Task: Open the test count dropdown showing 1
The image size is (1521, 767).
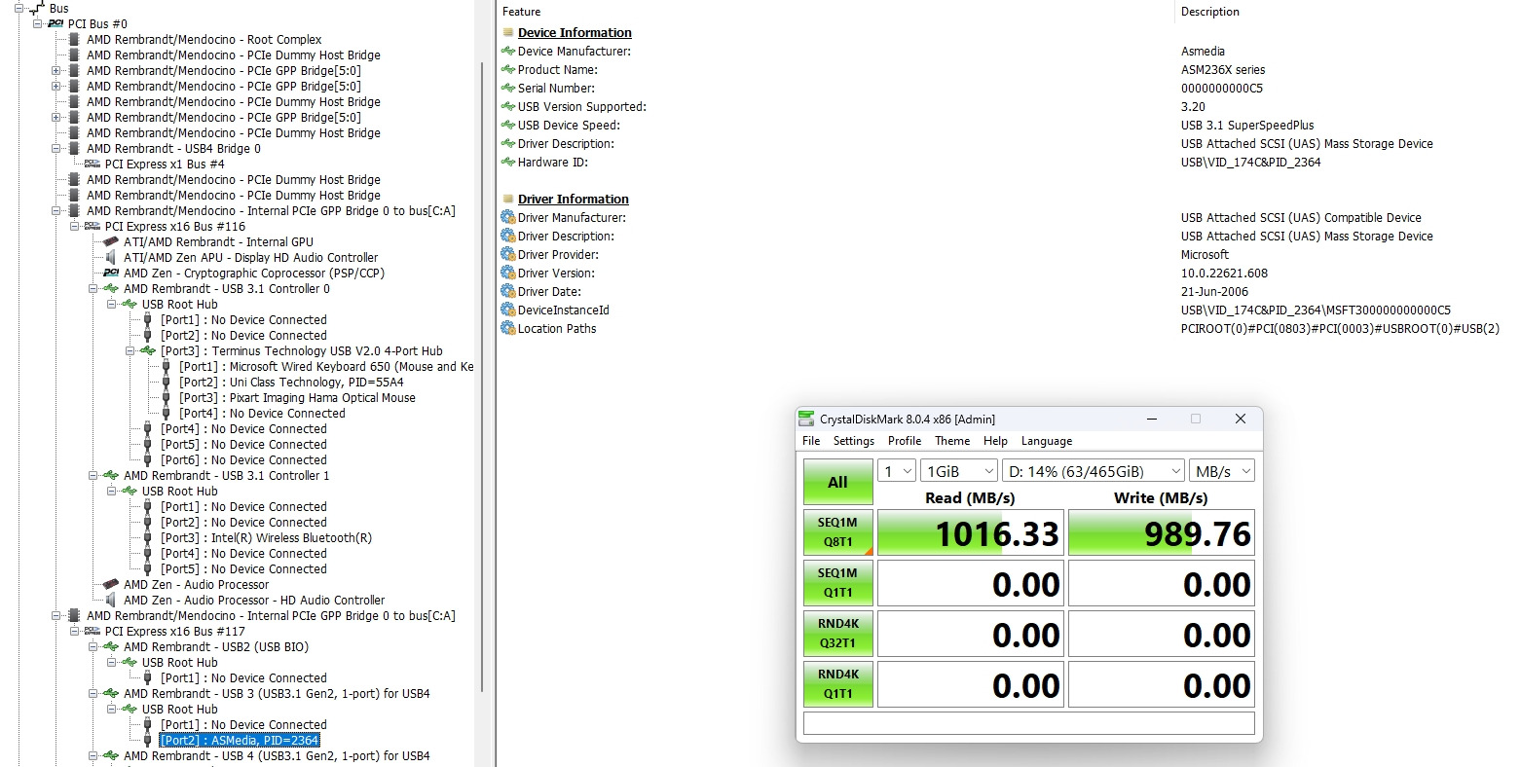Action: [897, 471]
